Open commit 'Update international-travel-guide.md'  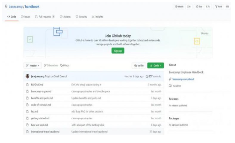pos(89,132)
